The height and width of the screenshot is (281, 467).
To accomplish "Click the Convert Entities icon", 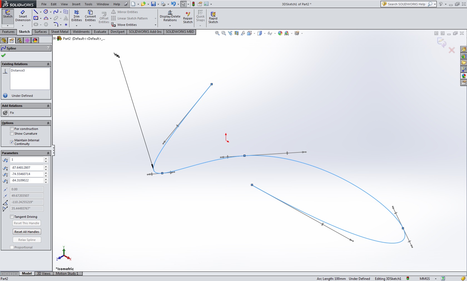I will [x=90, y=16].
